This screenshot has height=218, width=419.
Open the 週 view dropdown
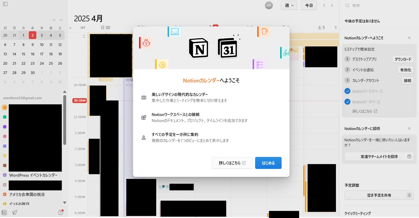289,6
